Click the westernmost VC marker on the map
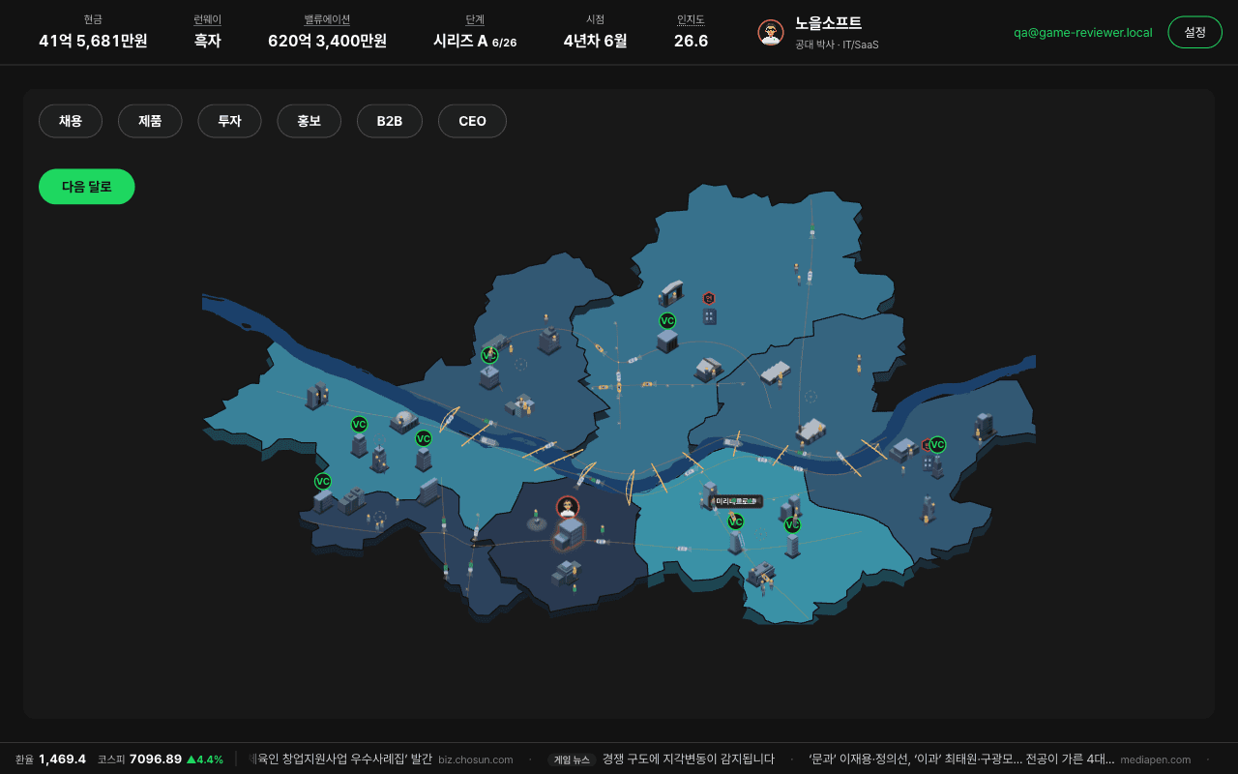The image size is (1238, 774). [x=323, y=481]
